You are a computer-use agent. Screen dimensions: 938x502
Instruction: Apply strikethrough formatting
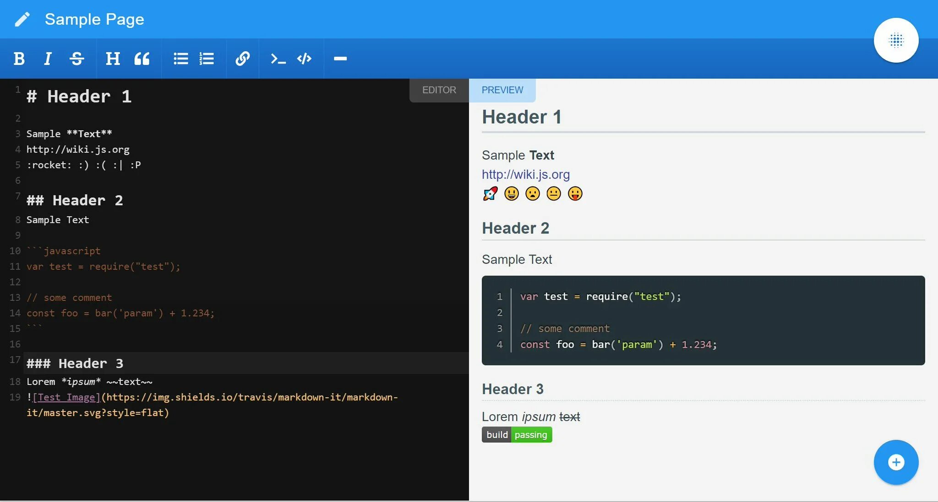[76, 59]
